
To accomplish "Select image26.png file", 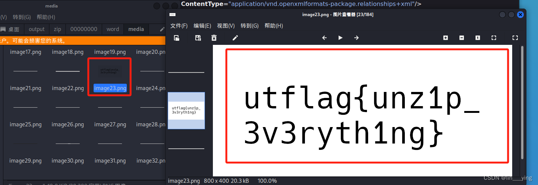I will [x=68, y=124].
